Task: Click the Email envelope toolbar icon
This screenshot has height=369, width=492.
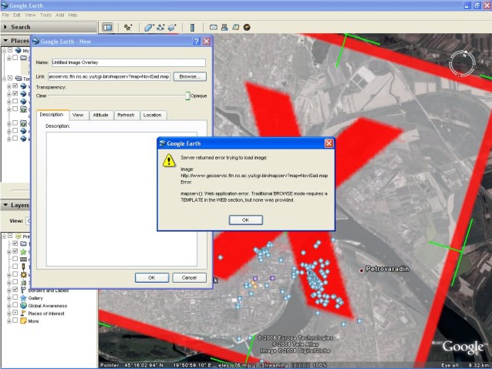Action: tap(214, 27)
